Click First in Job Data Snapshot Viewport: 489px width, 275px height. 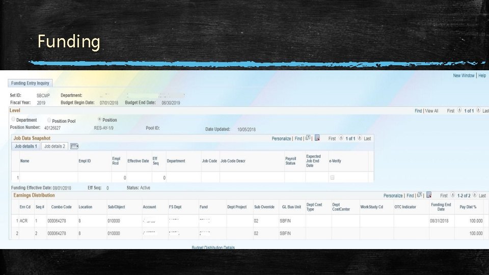[x=332, y=139]
